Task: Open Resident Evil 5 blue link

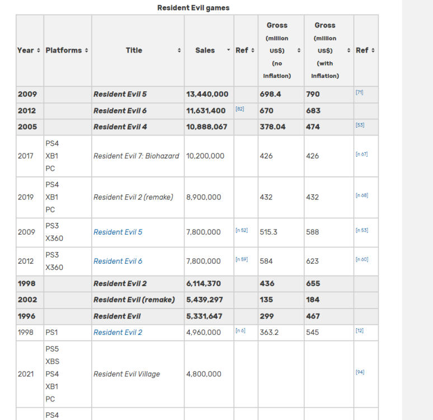Action: click(118, 232)
